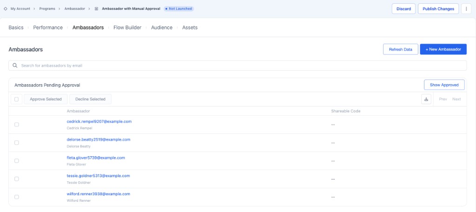Select checkbox for Cedrick Rempel
The width and height of the screenshot is (476, 212).
[16, 125]
